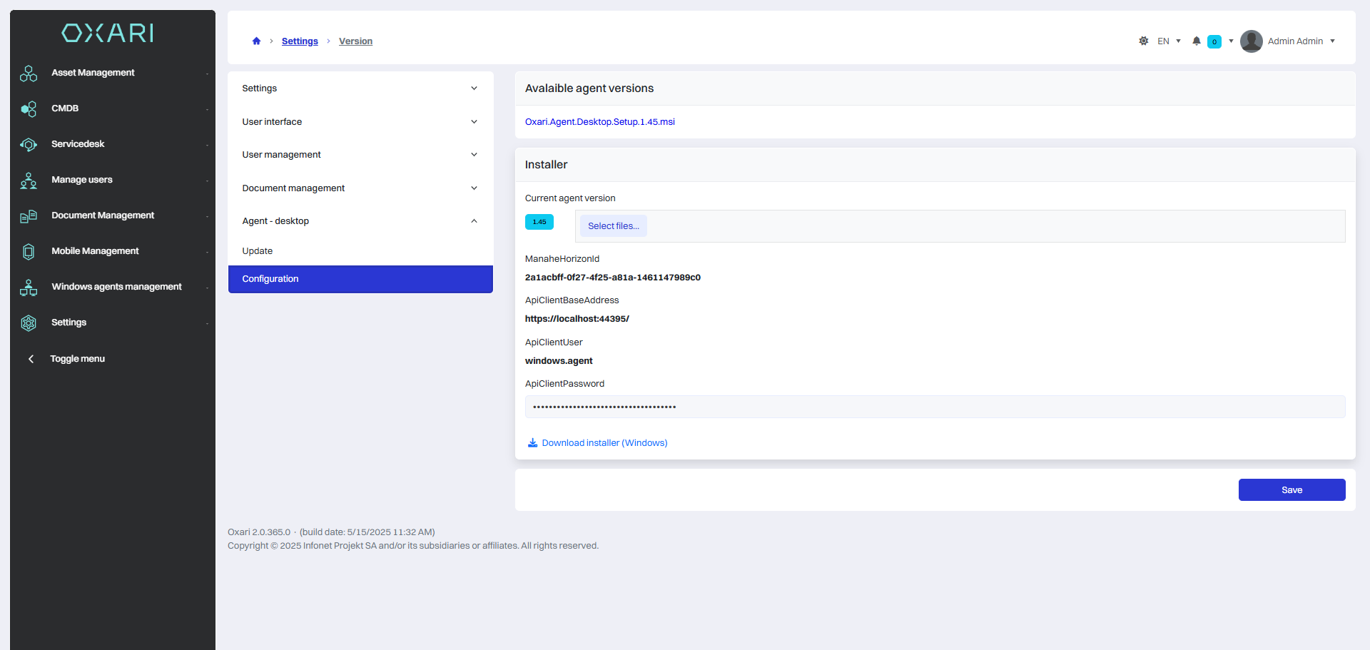The image size is (1370, 650).
Task: Click the Save button
Action: (1292, 490)
